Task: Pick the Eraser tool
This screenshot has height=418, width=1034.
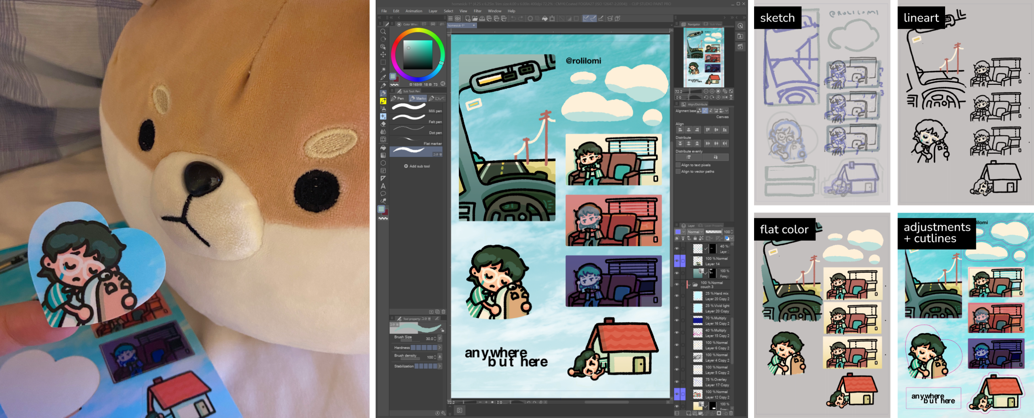Action: [383, 124]
